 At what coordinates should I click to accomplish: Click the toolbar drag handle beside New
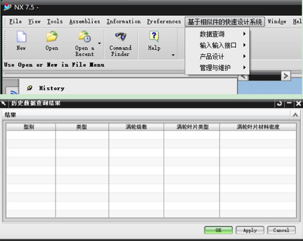point(5,44)
